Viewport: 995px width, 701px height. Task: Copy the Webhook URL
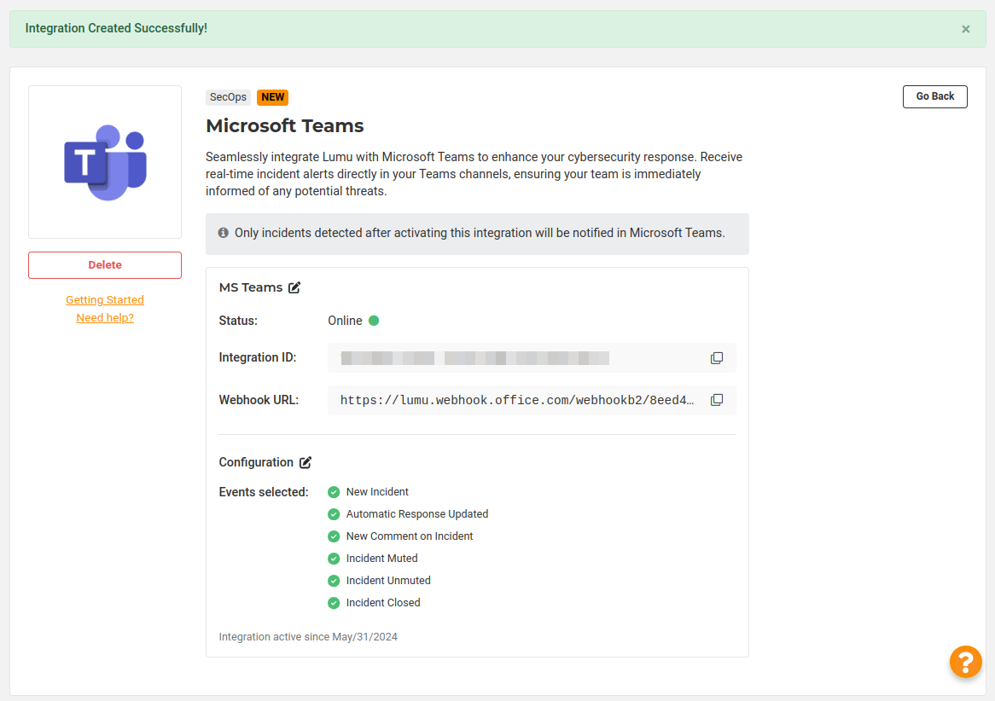pyautogui.click(x=717, y=400)
